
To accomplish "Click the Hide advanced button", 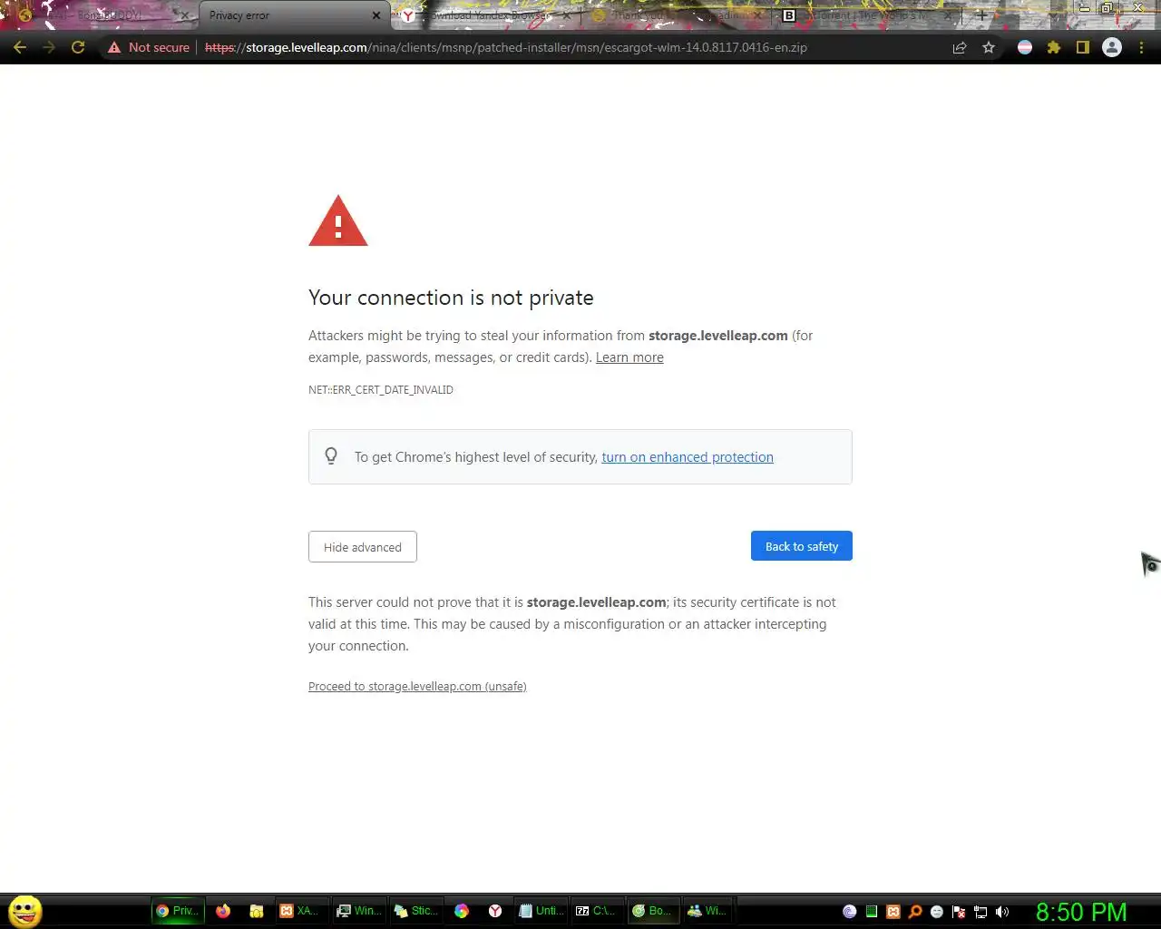I will (x=363, y=547).
